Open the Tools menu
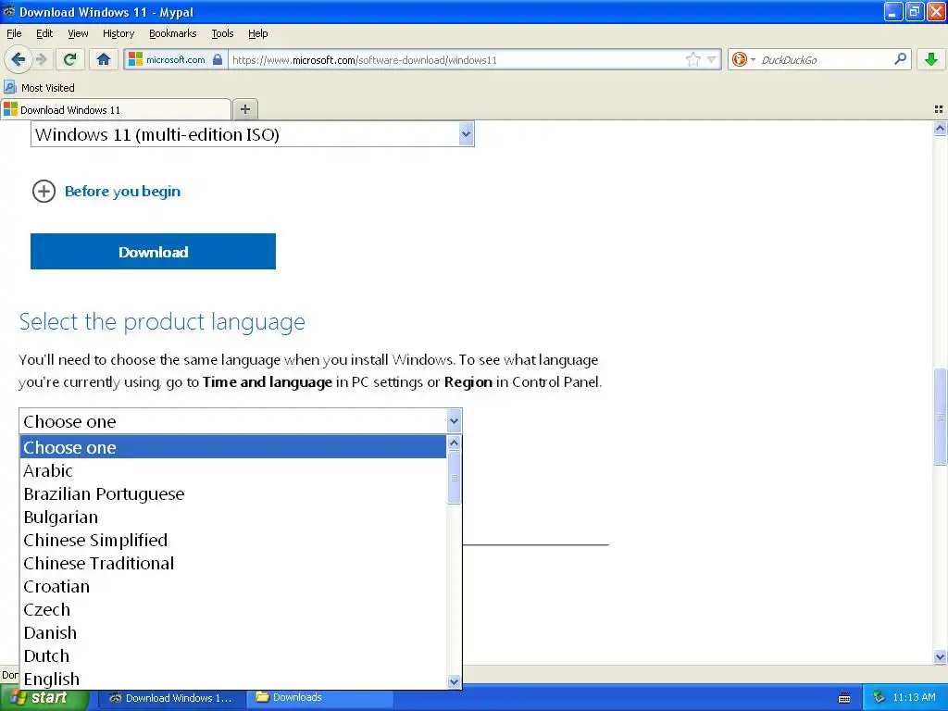Image resolution: width=948 pixels, height=711 pixels. pyautogui.click(x=222, y=33)
